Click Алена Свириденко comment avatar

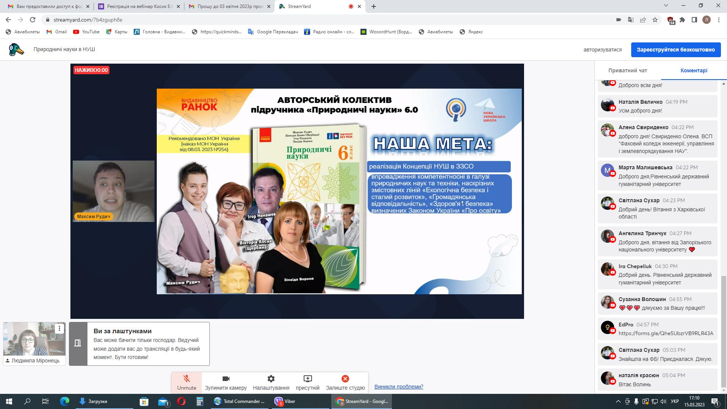607,130
